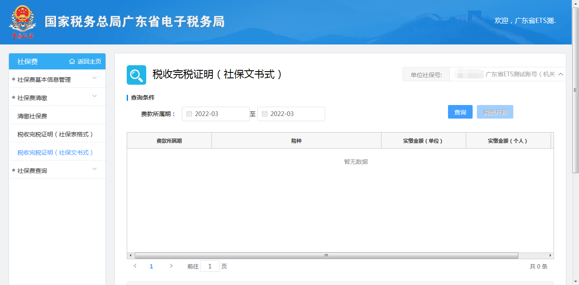The height and width of the screenshot is (285, 579).
Task: Click the 前往 page number input
Action: (x=210, y=266)
